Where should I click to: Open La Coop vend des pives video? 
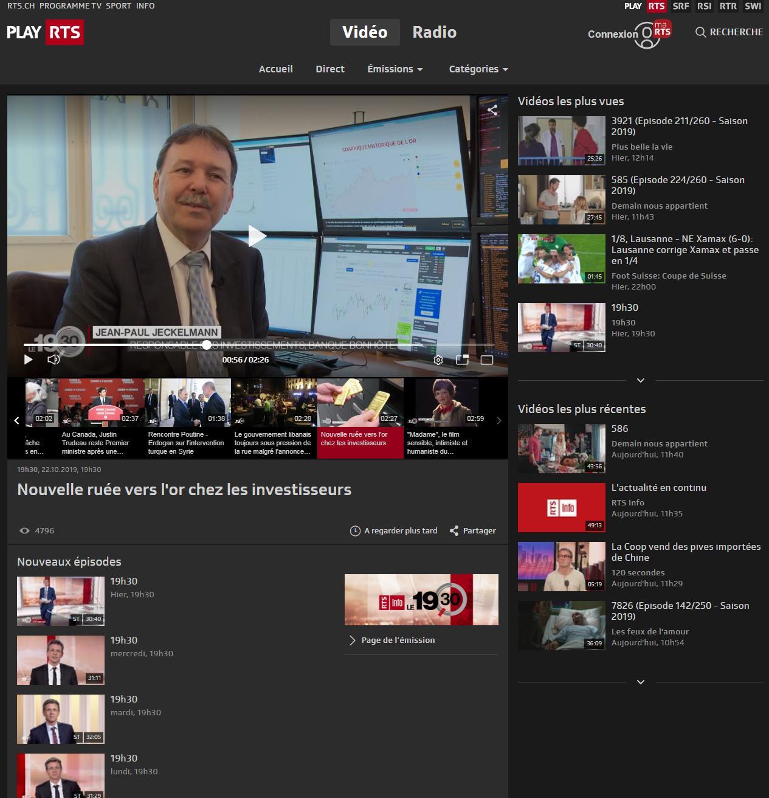click(640, 566)
